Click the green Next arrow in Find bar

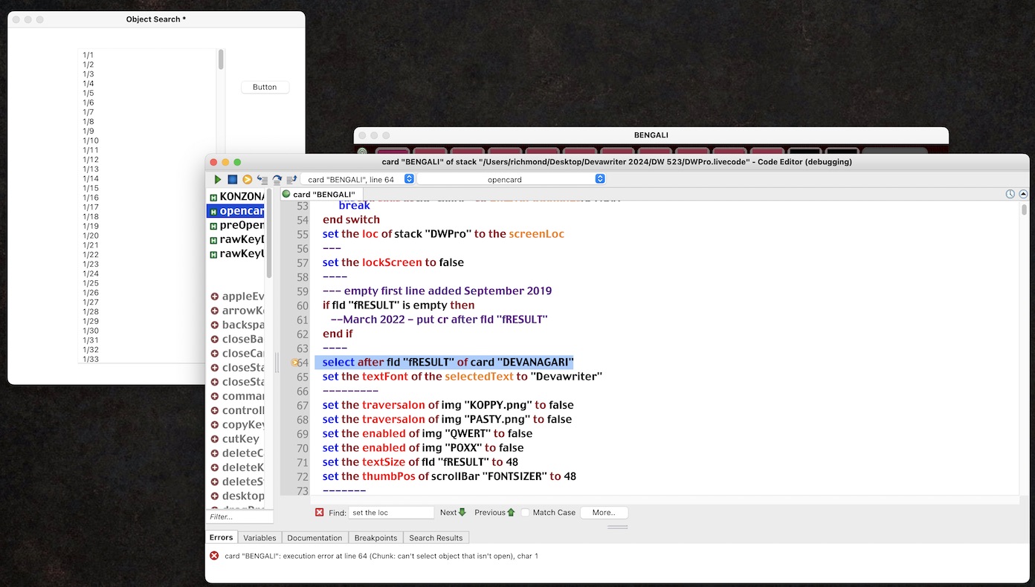tap(462, 513)
